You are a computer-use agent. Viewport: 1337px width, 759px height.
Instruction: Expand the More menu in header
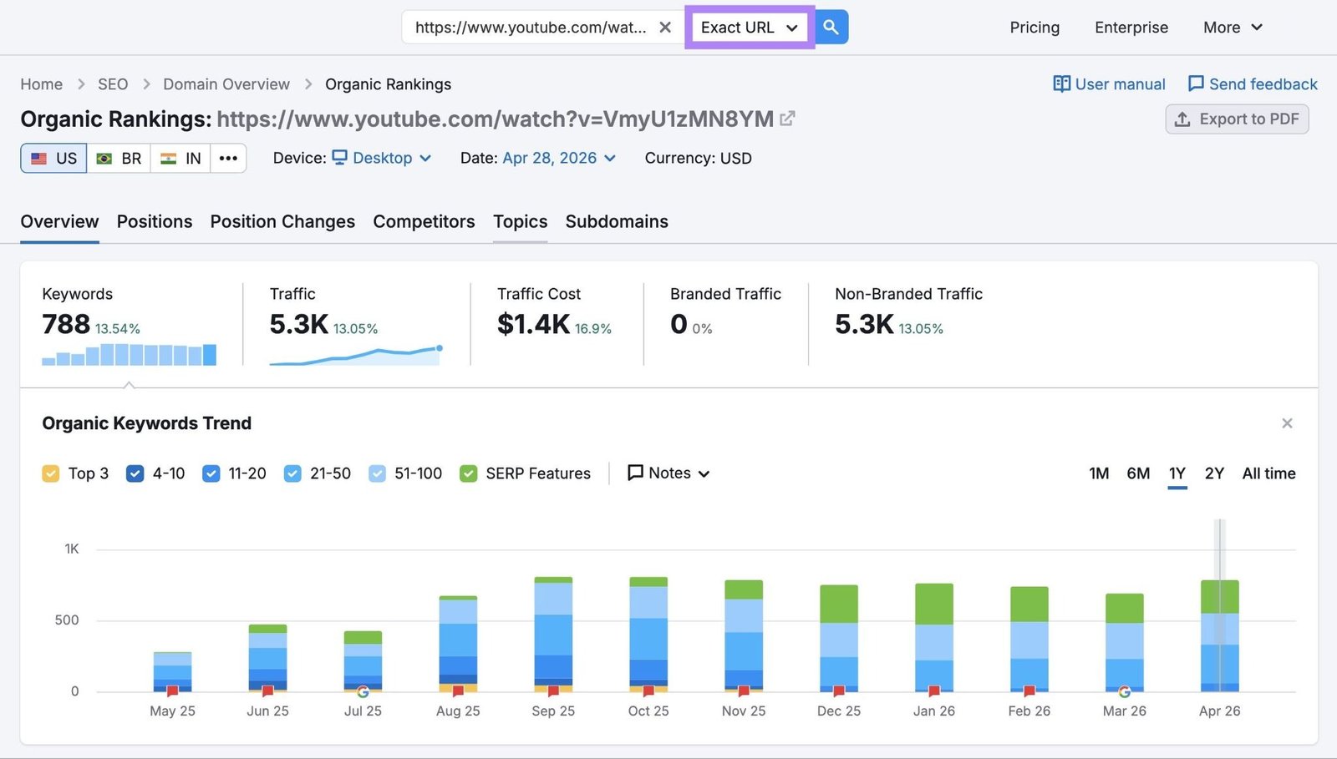[x=1233, y=28]
